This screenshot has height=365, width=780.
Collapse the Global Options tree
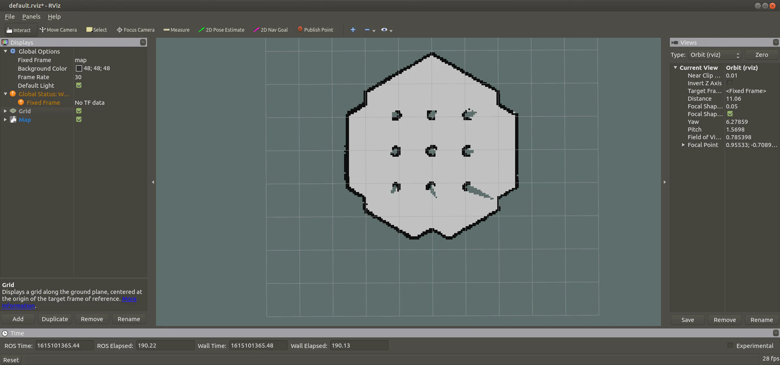tap(5, 51)
